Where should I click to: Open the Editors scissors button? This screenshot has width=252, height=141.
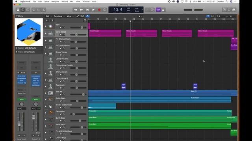pos(44,10)
